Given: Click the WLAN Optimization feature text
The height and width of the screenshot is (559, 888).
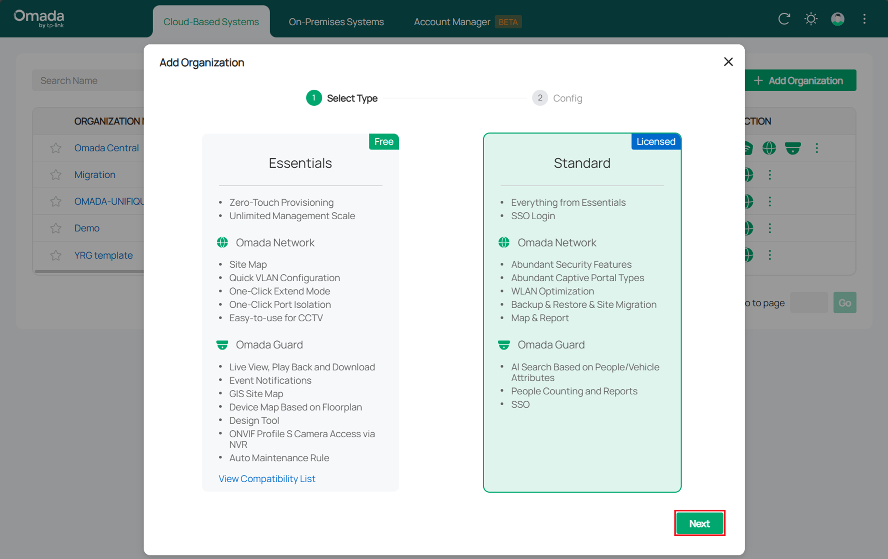Looking at the screenshot, I should (552, 291).
